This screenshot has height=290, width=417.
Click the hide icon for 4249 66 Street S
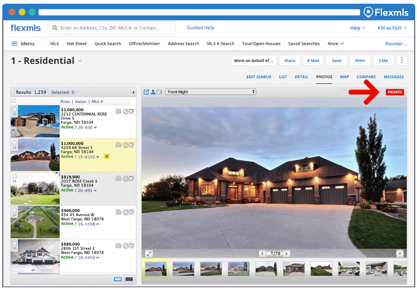coord(126,145)
